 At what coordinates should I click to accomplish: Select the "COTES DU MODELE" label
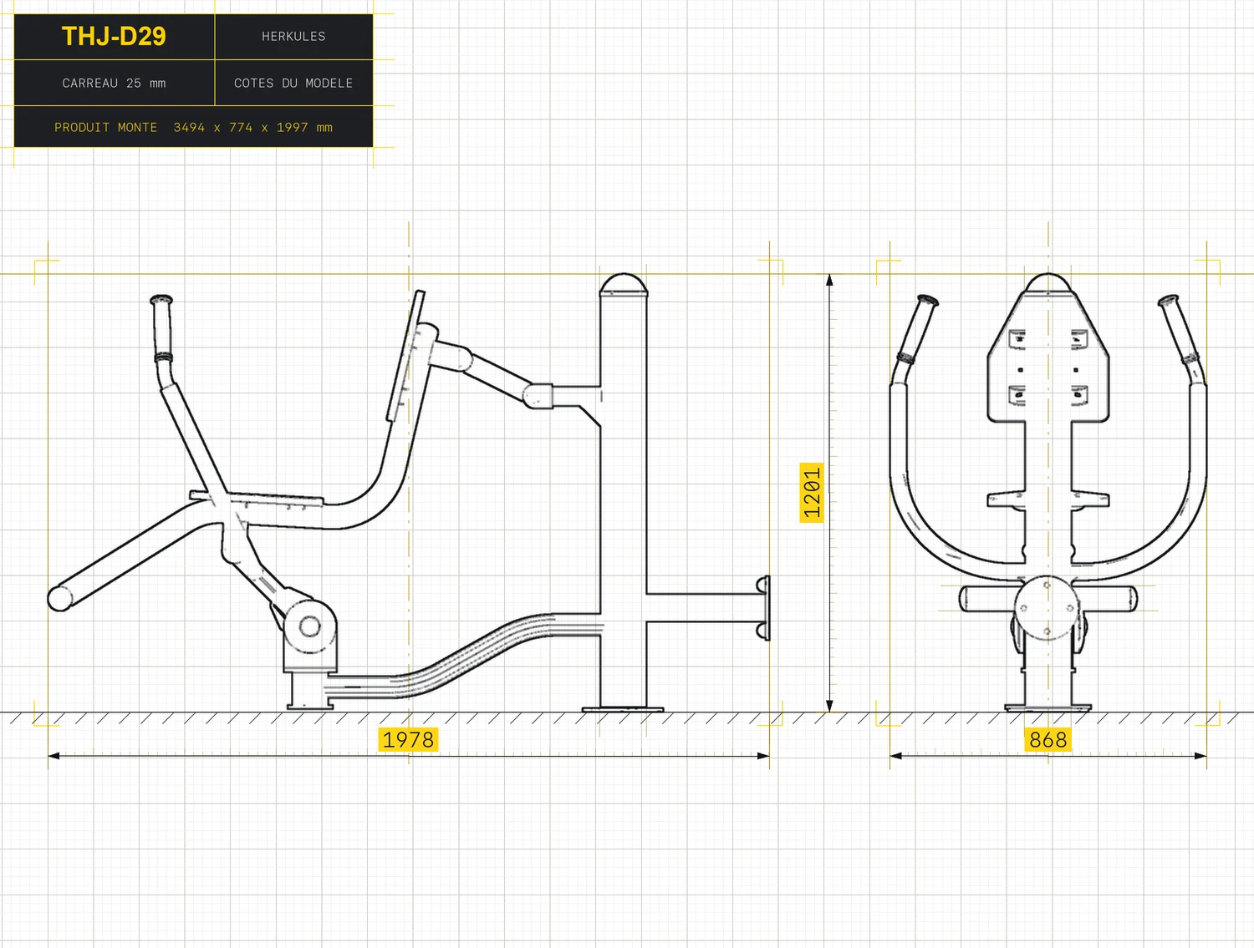pyautogui.click(x=293, y=84)
